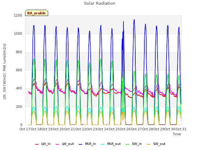Viewport: 200px width, 150px height.
Task: Click the magenta LW_out legend swatch
Action: point(57,144)
